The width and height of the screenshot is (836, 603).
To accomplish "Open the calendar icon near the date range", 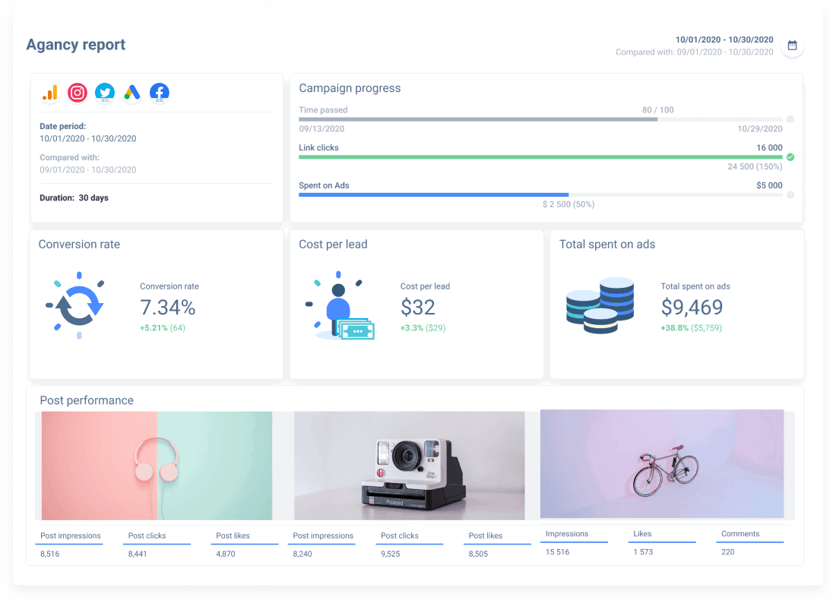I will [x=792, y=45].
